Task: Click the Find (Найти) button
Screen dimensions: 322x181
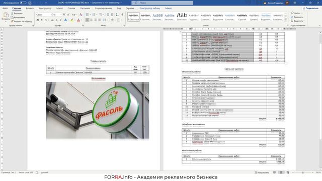Action: click(x=296, y=13)
